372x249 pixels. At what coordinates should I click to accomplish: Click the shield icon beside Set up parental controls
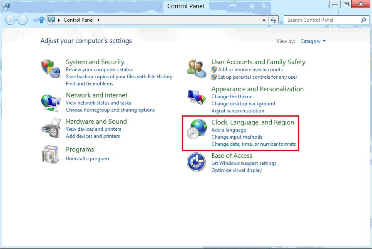point(214,77)
